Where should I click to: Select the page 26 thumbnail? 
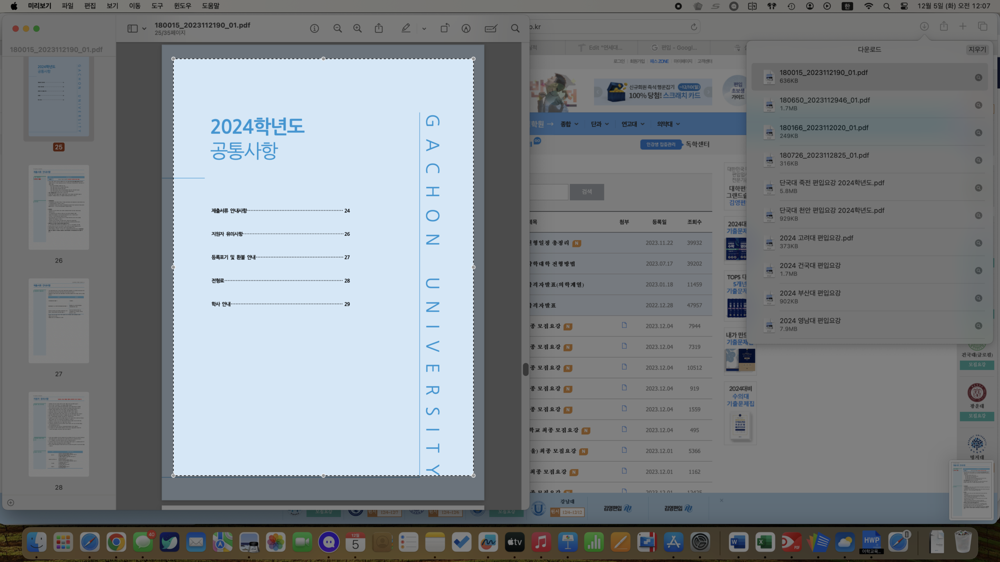[x=59, y=207]
